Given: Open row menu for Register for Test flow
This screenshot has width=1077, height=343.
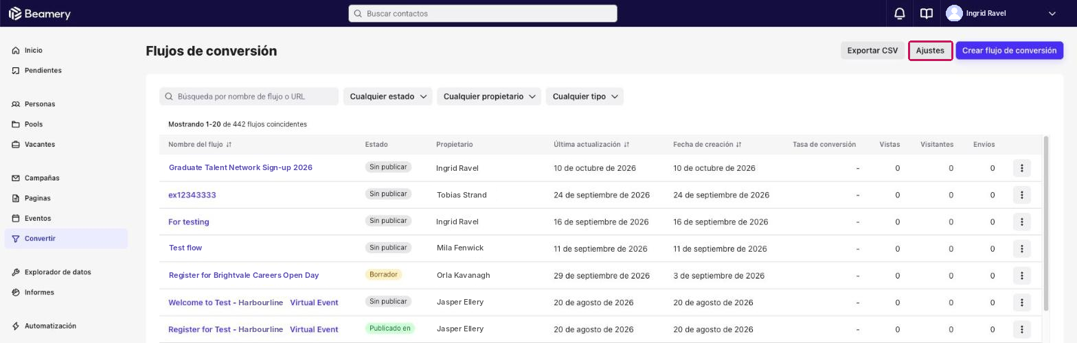Looking at the screenshot, I should tap(1022, 329).
